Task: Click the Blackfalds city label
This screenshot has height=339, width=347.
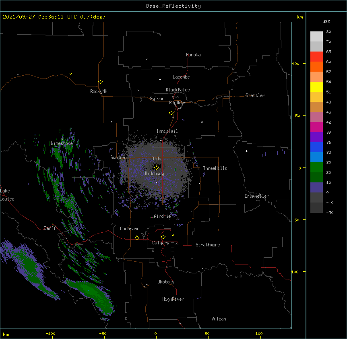Action: click(x=178, y=90)
